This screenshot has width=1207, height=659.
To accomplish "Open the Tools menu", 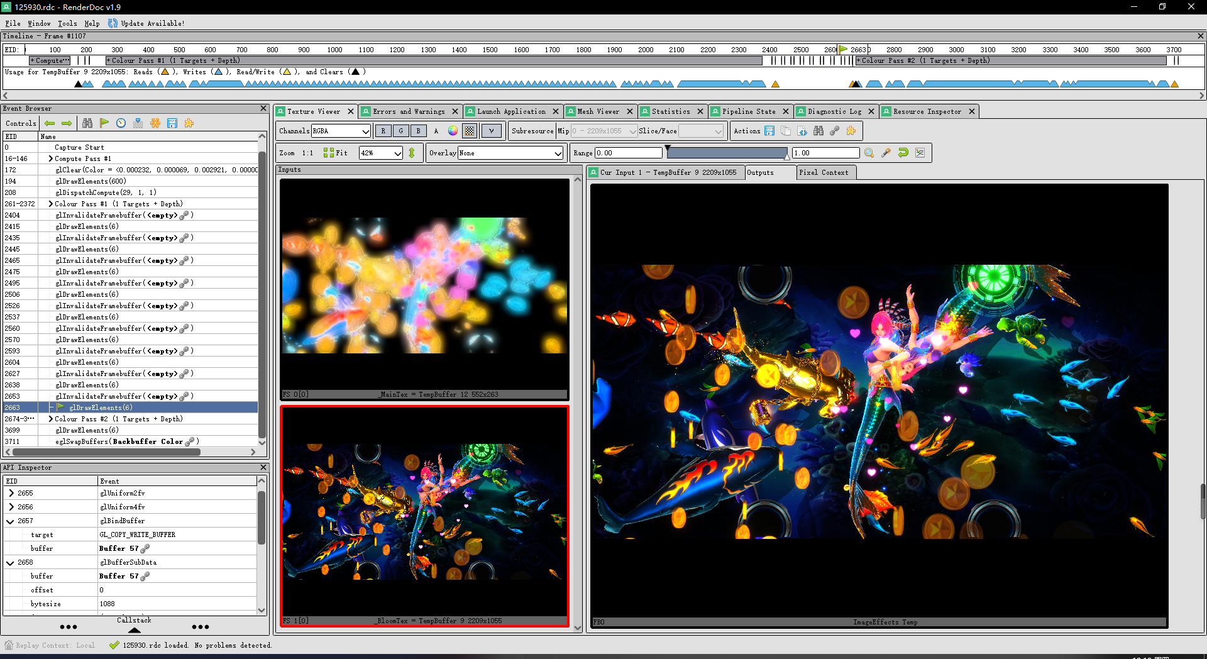I will point(67,23).
